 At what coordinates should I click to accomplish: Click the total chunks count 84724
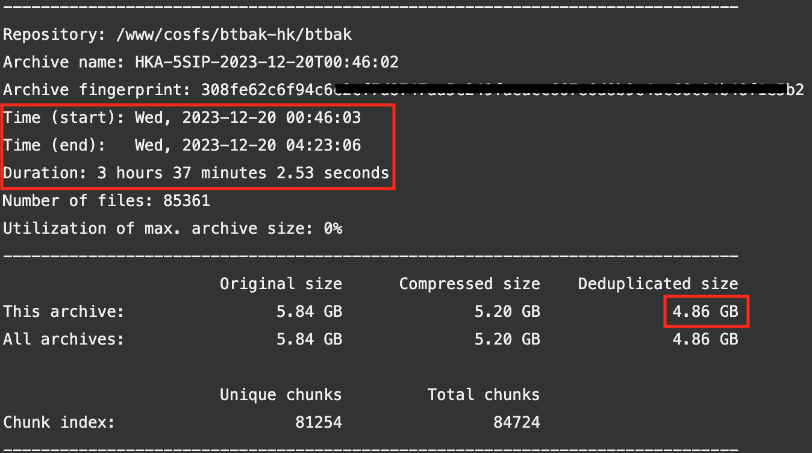tap(516, 422)
